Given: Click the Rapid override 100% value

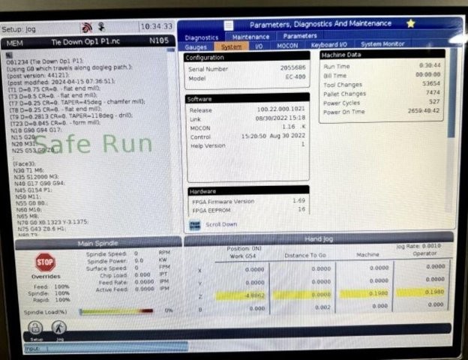Looking at the screenshot, I should click(x=62, y=299).
